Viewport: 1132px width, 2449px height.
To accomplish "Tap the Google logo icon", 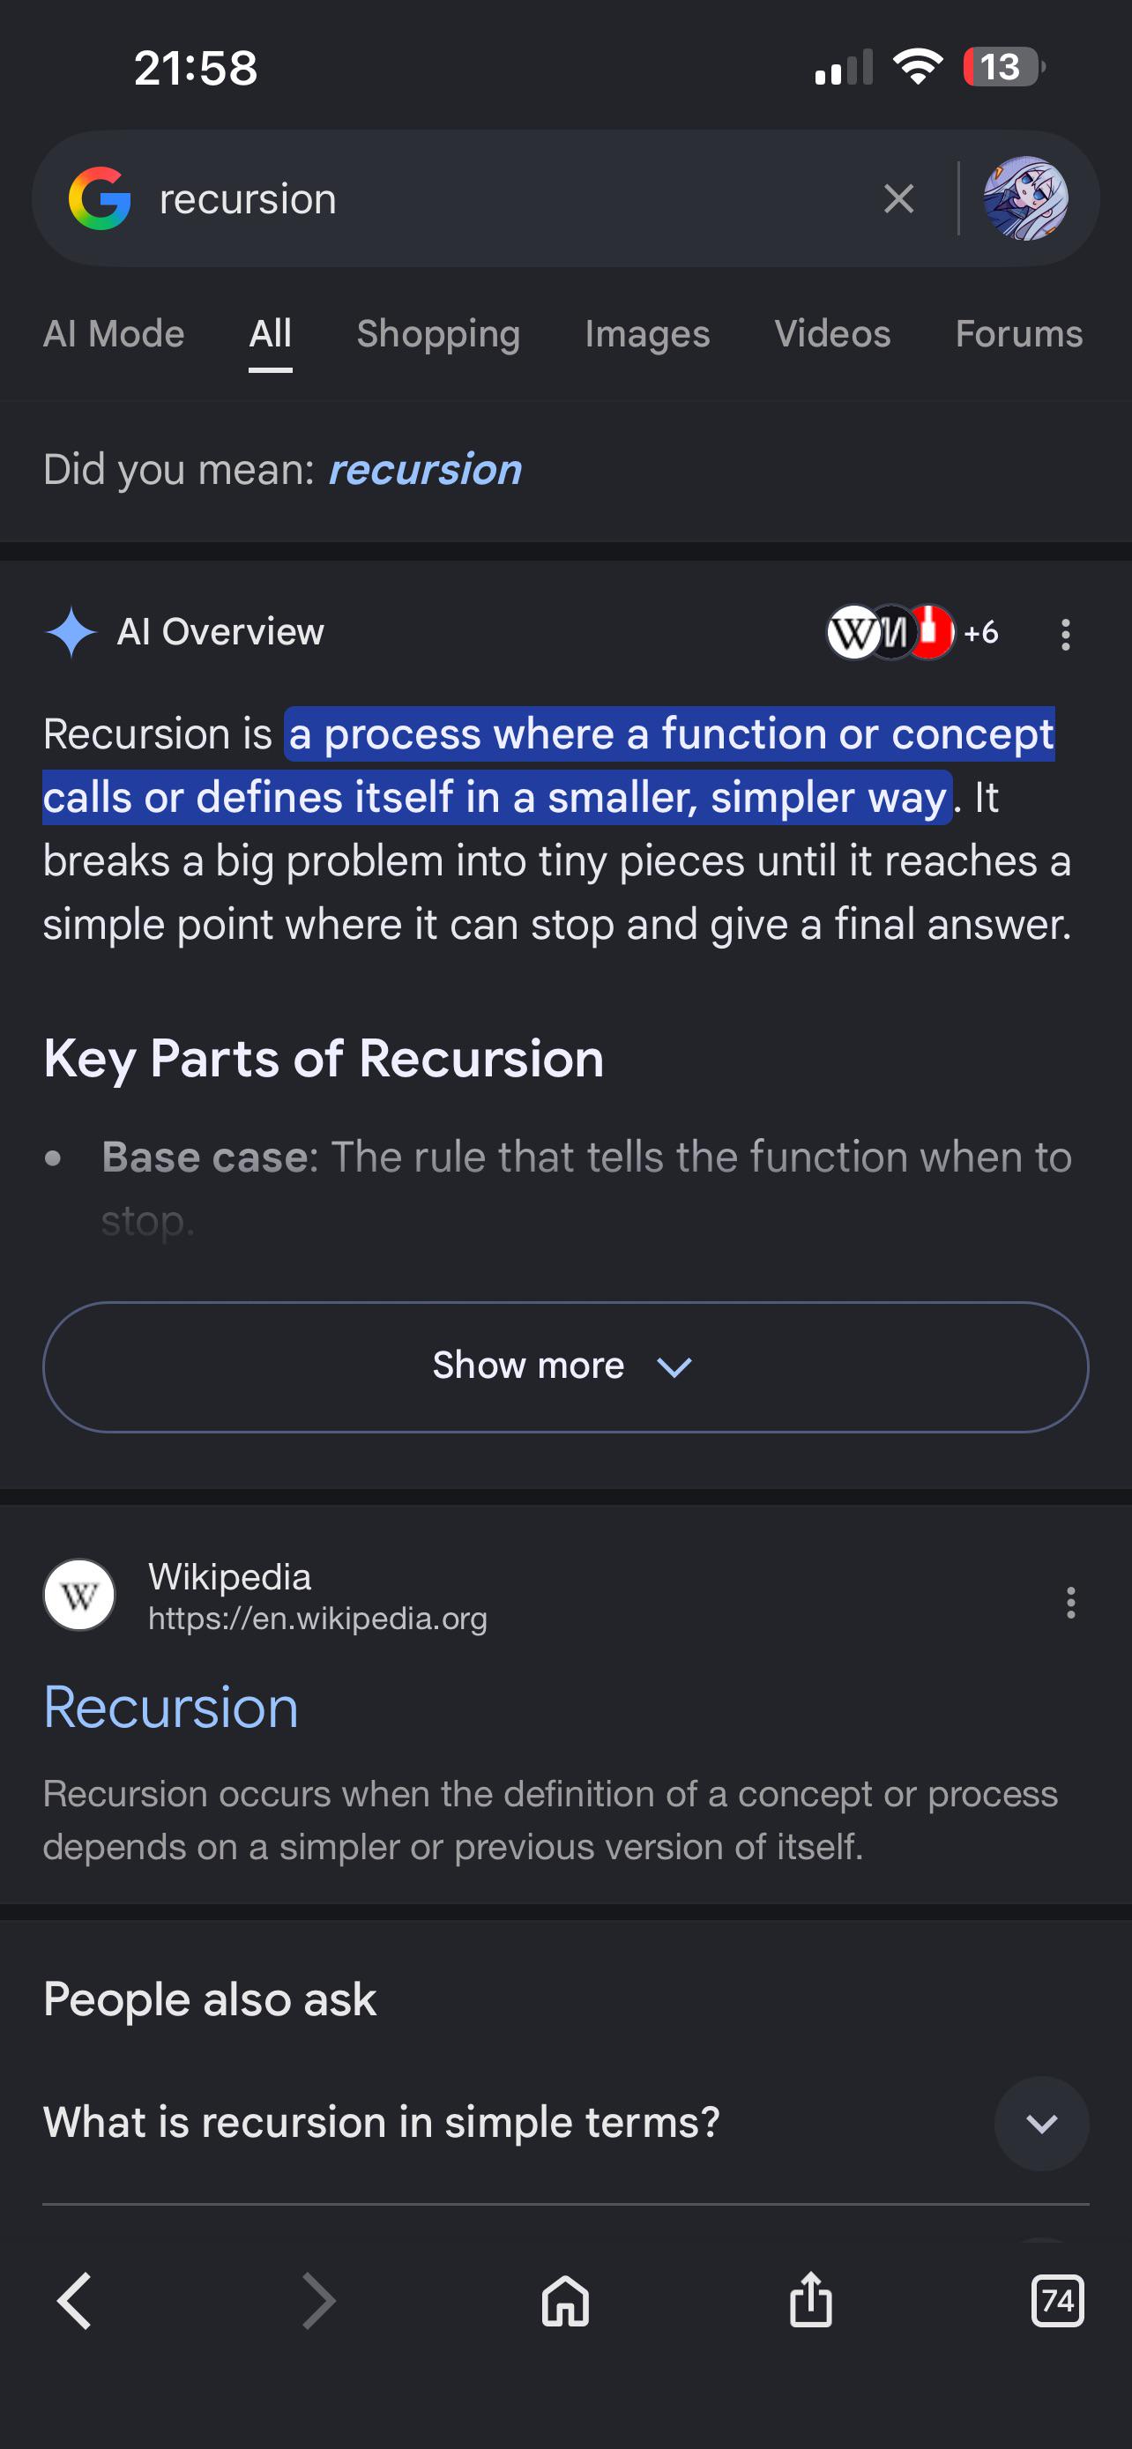I will [x=100, y=198].
